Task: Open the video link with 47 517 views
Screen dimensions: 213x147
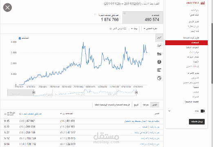Action: tap(147, 132)
